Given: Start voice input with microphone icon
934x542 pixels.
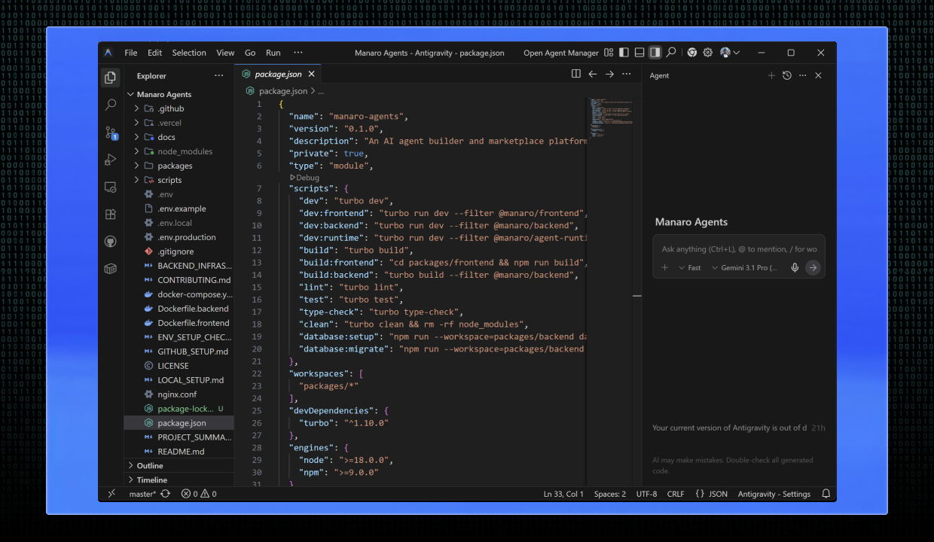Looking at the screenshot, I should point(795,266).
